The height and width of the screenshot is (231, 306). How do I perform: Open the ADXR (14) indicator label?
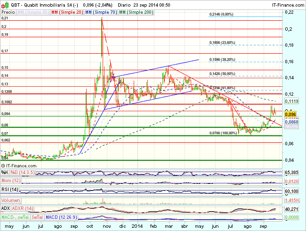point(23,208)
